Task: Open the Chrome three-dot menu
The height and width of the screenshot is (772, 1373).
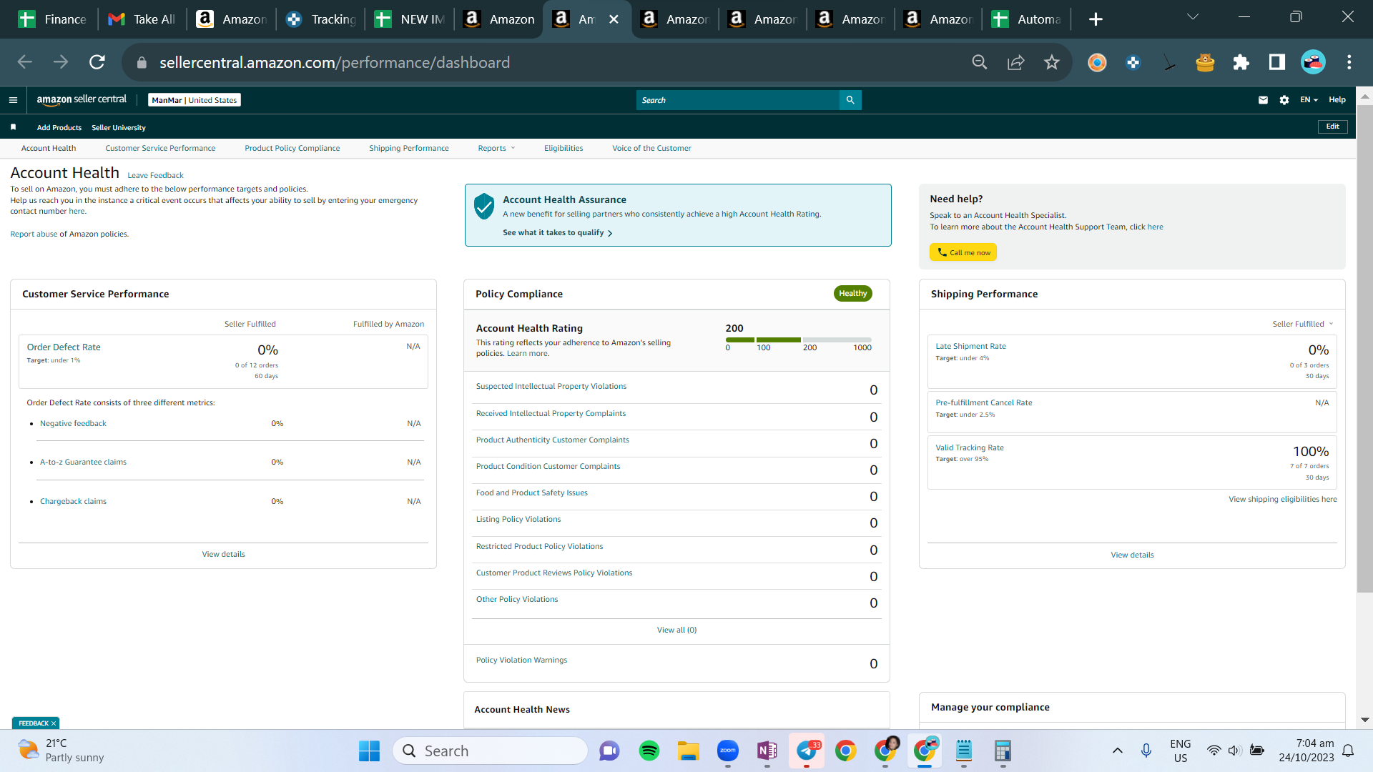Action: (x=1349, y=62)
